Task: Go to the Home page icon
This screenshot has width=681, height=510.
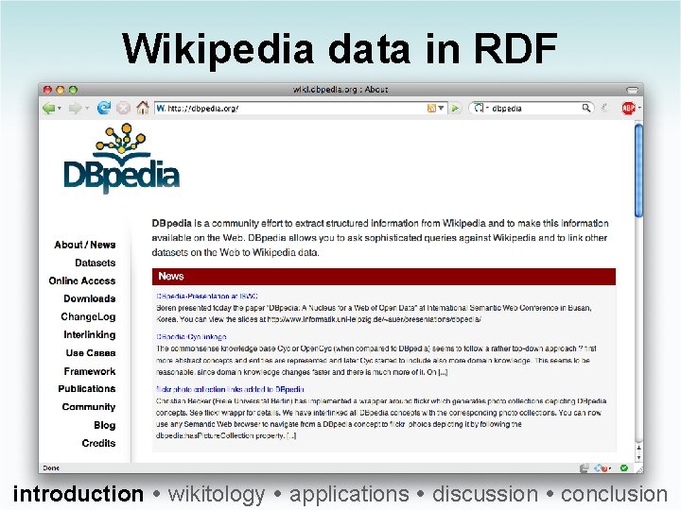Action: coord(143,107)
